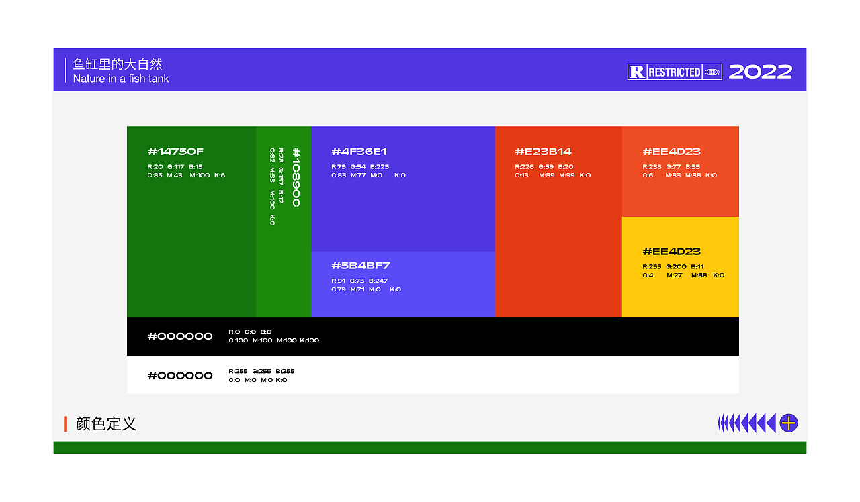The height and width of the screenshot is (502, 860).
Task: Select the white bar with R:255 G:255 B:255
Action: point(433,374)
